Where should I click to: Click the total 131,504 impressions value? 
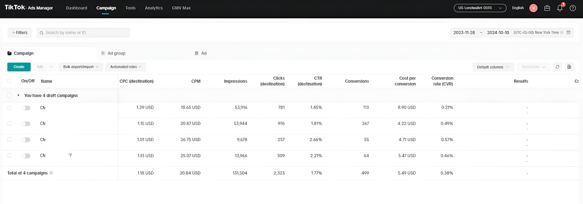[240, 173]
